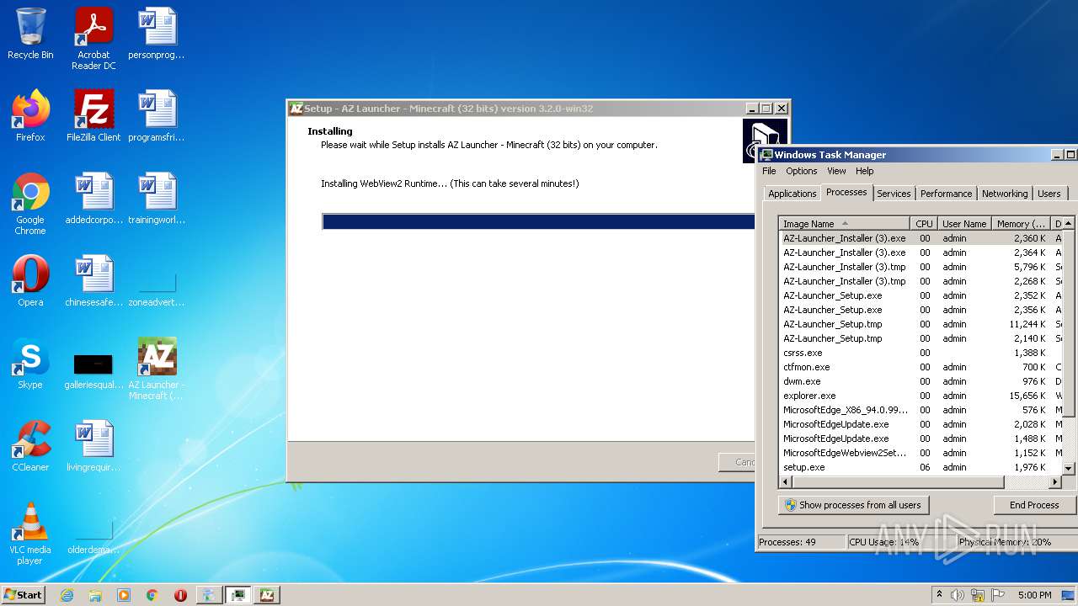Select the explorer.exe process row
Viewport: 1078px width, 606px height.
click(x=920, y=396)
